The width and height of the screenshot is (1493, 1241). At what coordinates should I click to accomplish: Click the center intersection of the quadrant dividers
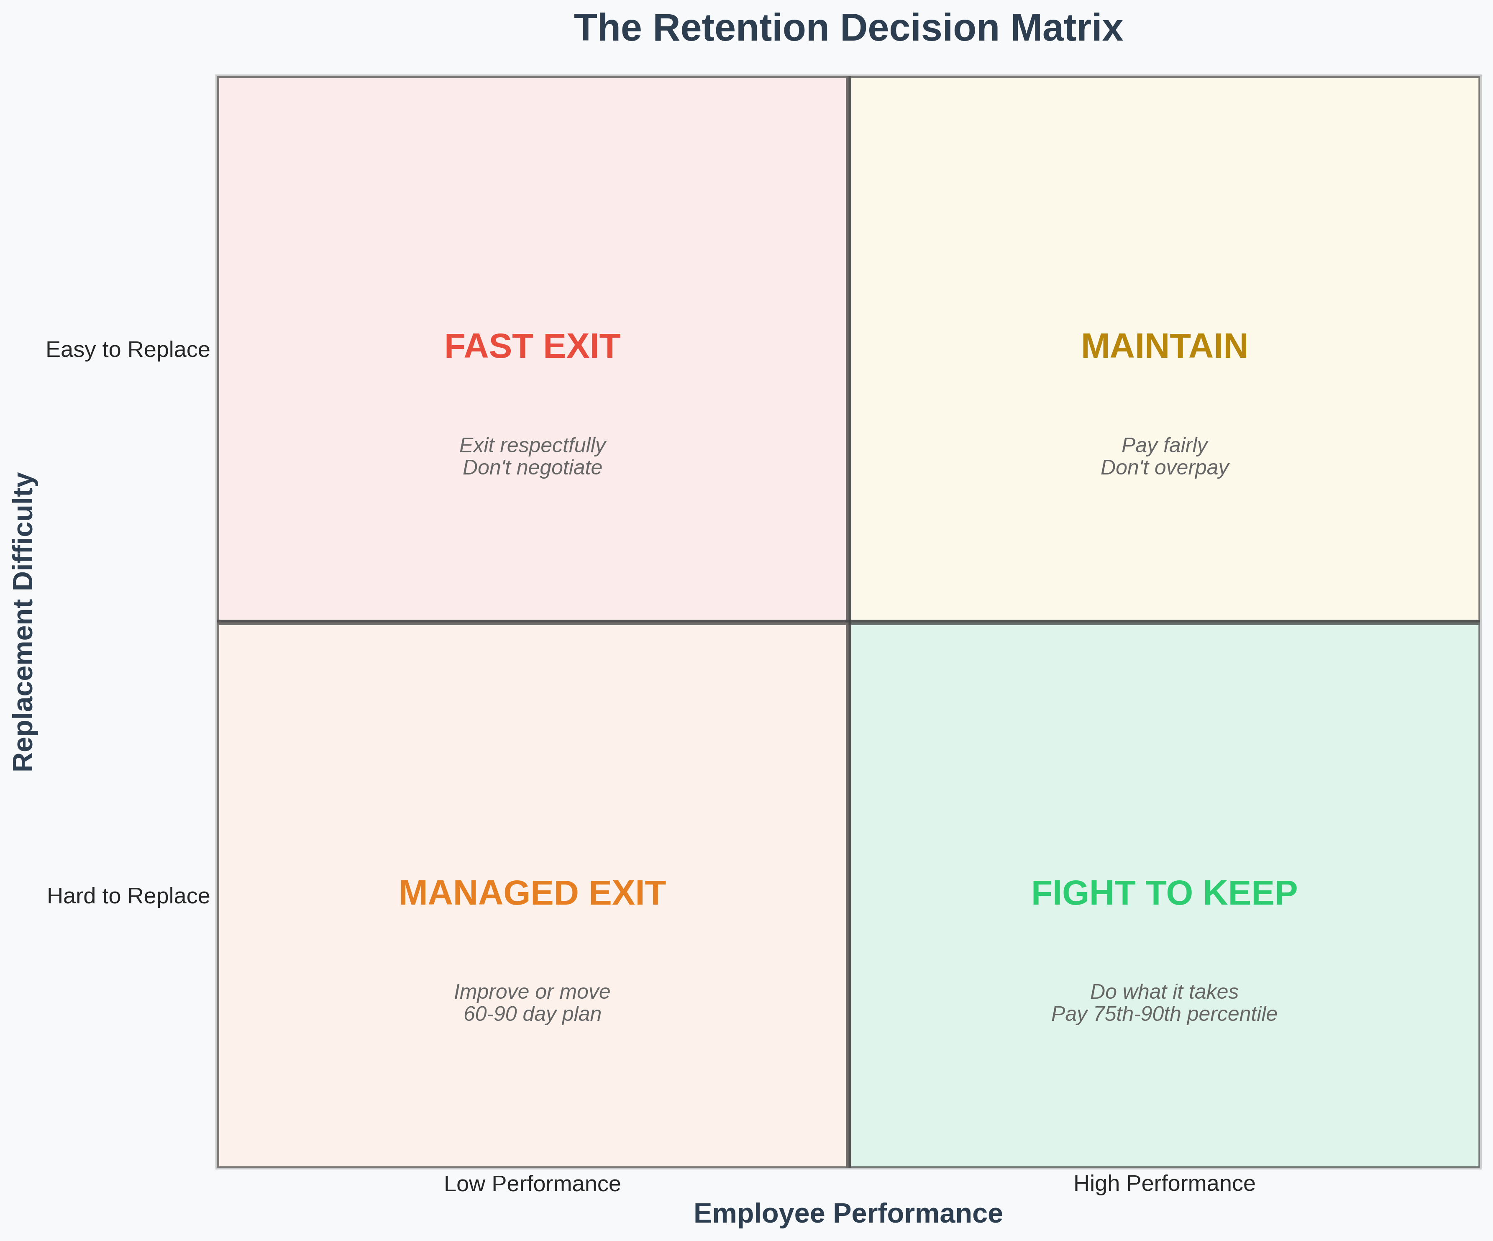(848, 622)
